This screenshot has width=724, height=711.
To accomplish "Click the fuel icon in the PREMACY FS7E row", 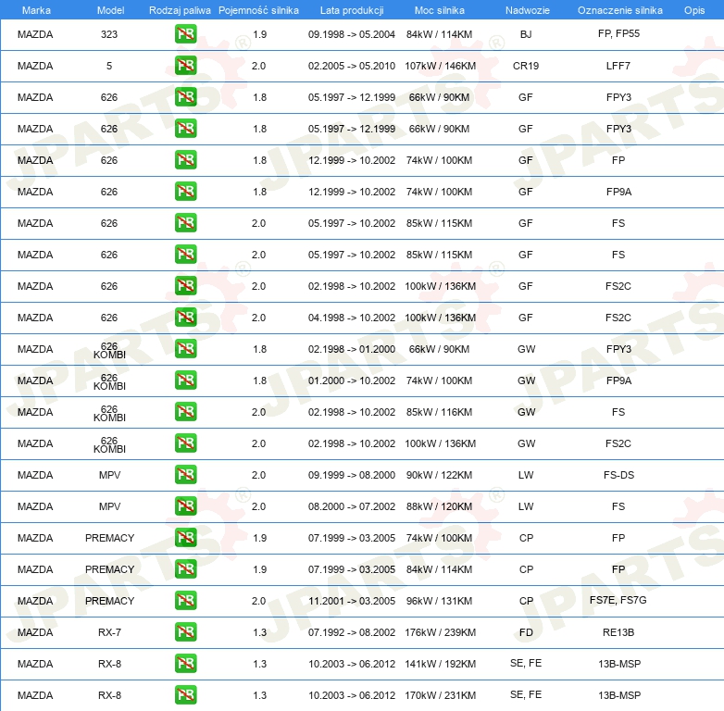I will pyautogui.click(x=185, y=601).
